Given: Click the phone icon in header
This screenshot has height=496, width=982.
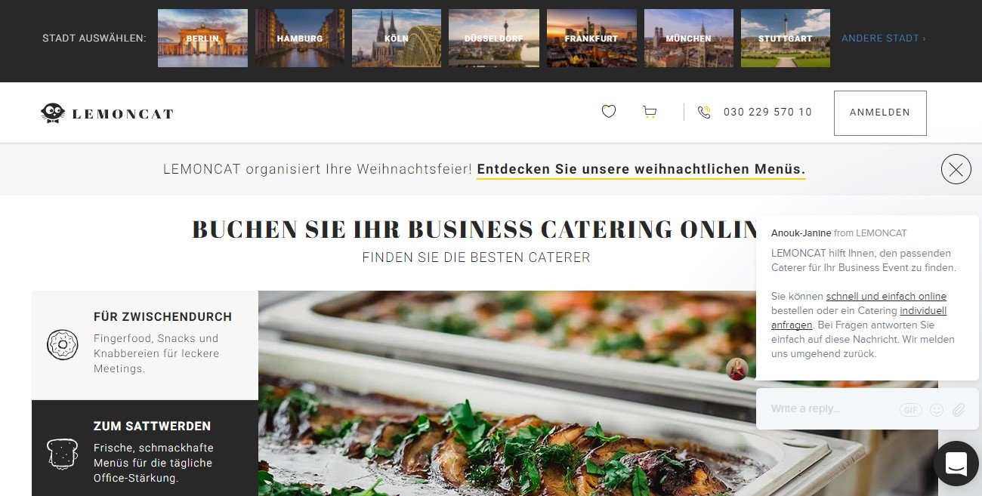Looking at the screenshot, I should (x=704, y=112).
